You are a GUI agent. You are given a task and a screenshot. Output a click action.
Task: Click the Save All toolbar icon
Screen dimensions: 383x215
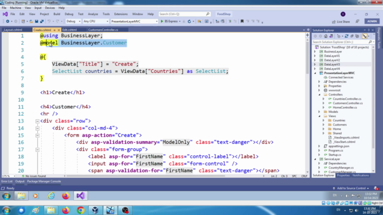point(42,21)
